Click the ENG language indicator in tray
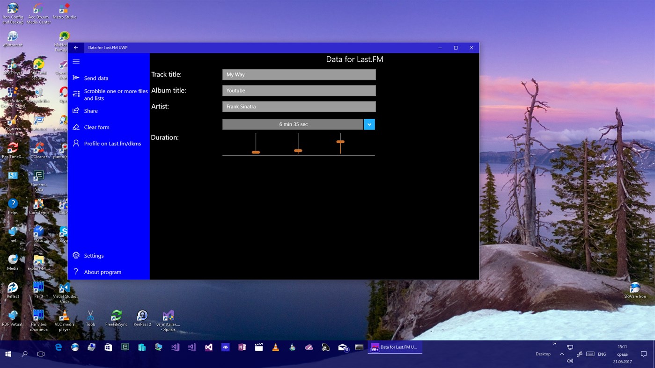 click(602, 354)
